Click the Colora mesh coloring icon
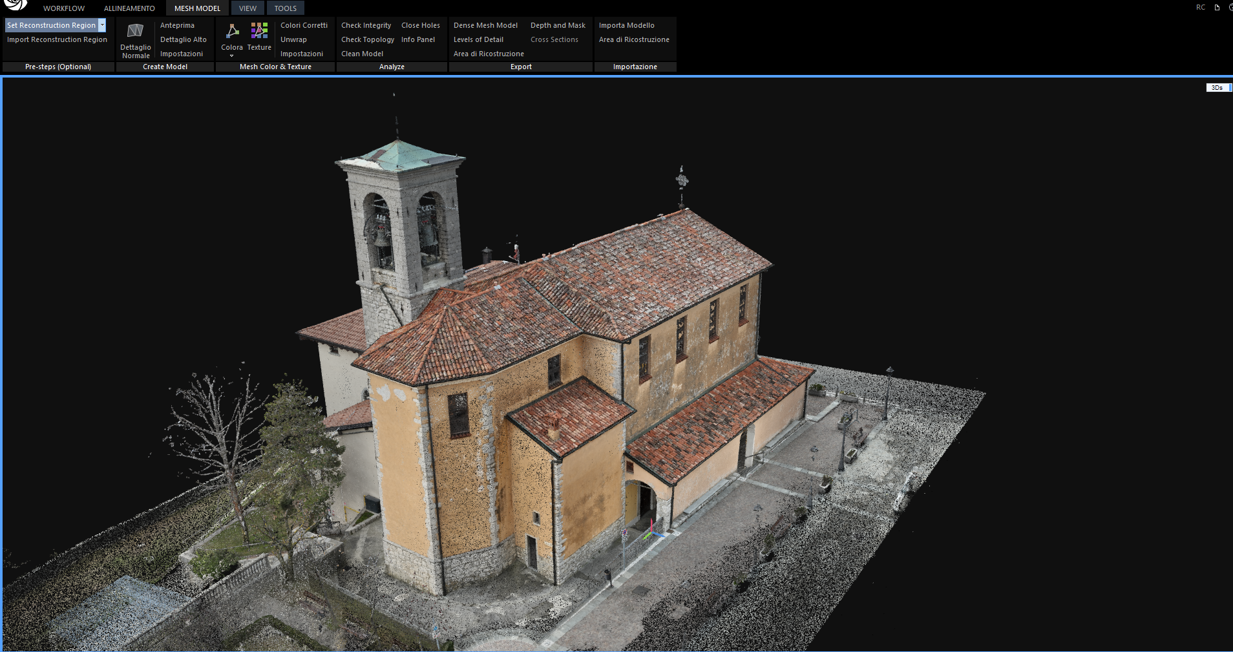 pyautogui.click(x=232, y=31)
